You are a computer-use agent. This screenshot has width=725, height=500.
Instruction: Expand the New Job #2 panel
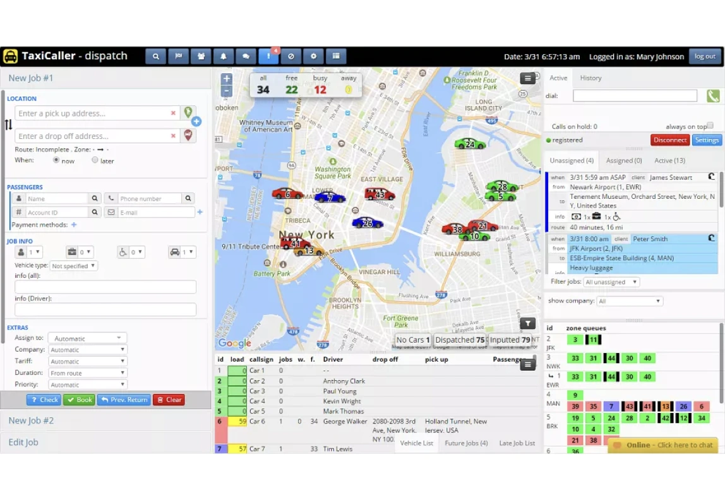pos(105,420)
